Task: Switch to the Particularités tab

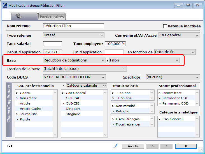Action: tap(52, 17)
